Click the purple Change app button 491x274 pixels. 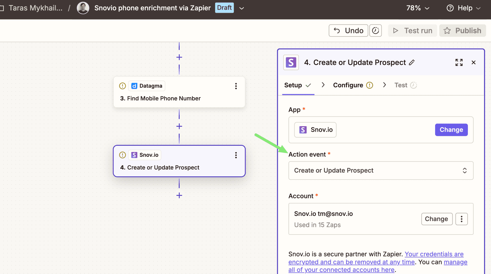(x=451, y=130)
